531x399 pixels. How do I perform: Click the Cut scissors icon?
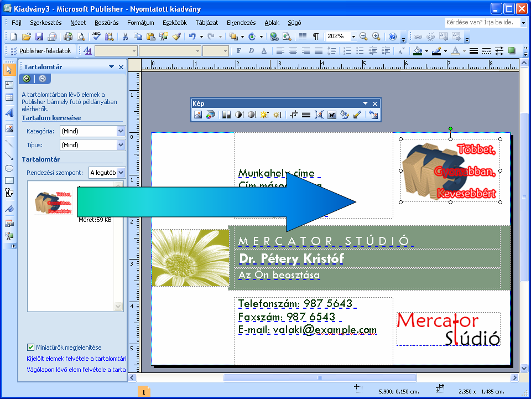(x=126, y=37)
